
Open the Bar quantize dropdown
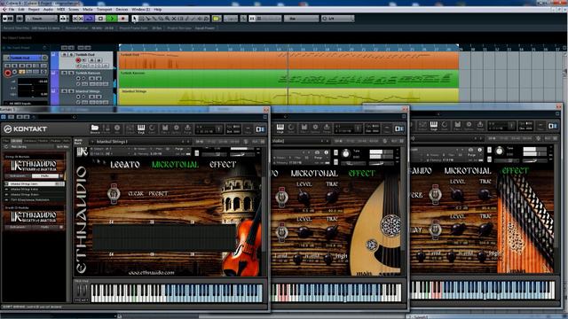tap(302, 19)
